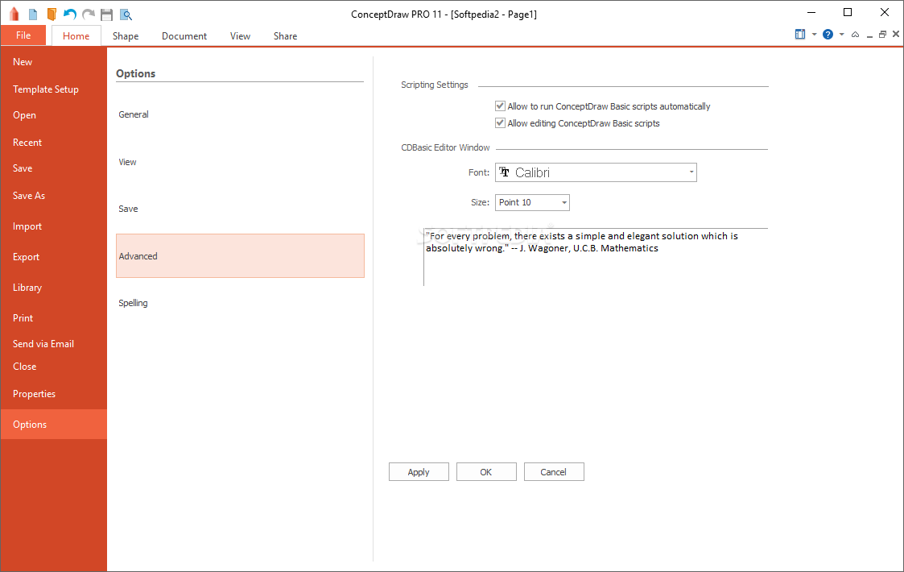
Task: Open the blue Help question mark icon
Action: coord(828,35)
